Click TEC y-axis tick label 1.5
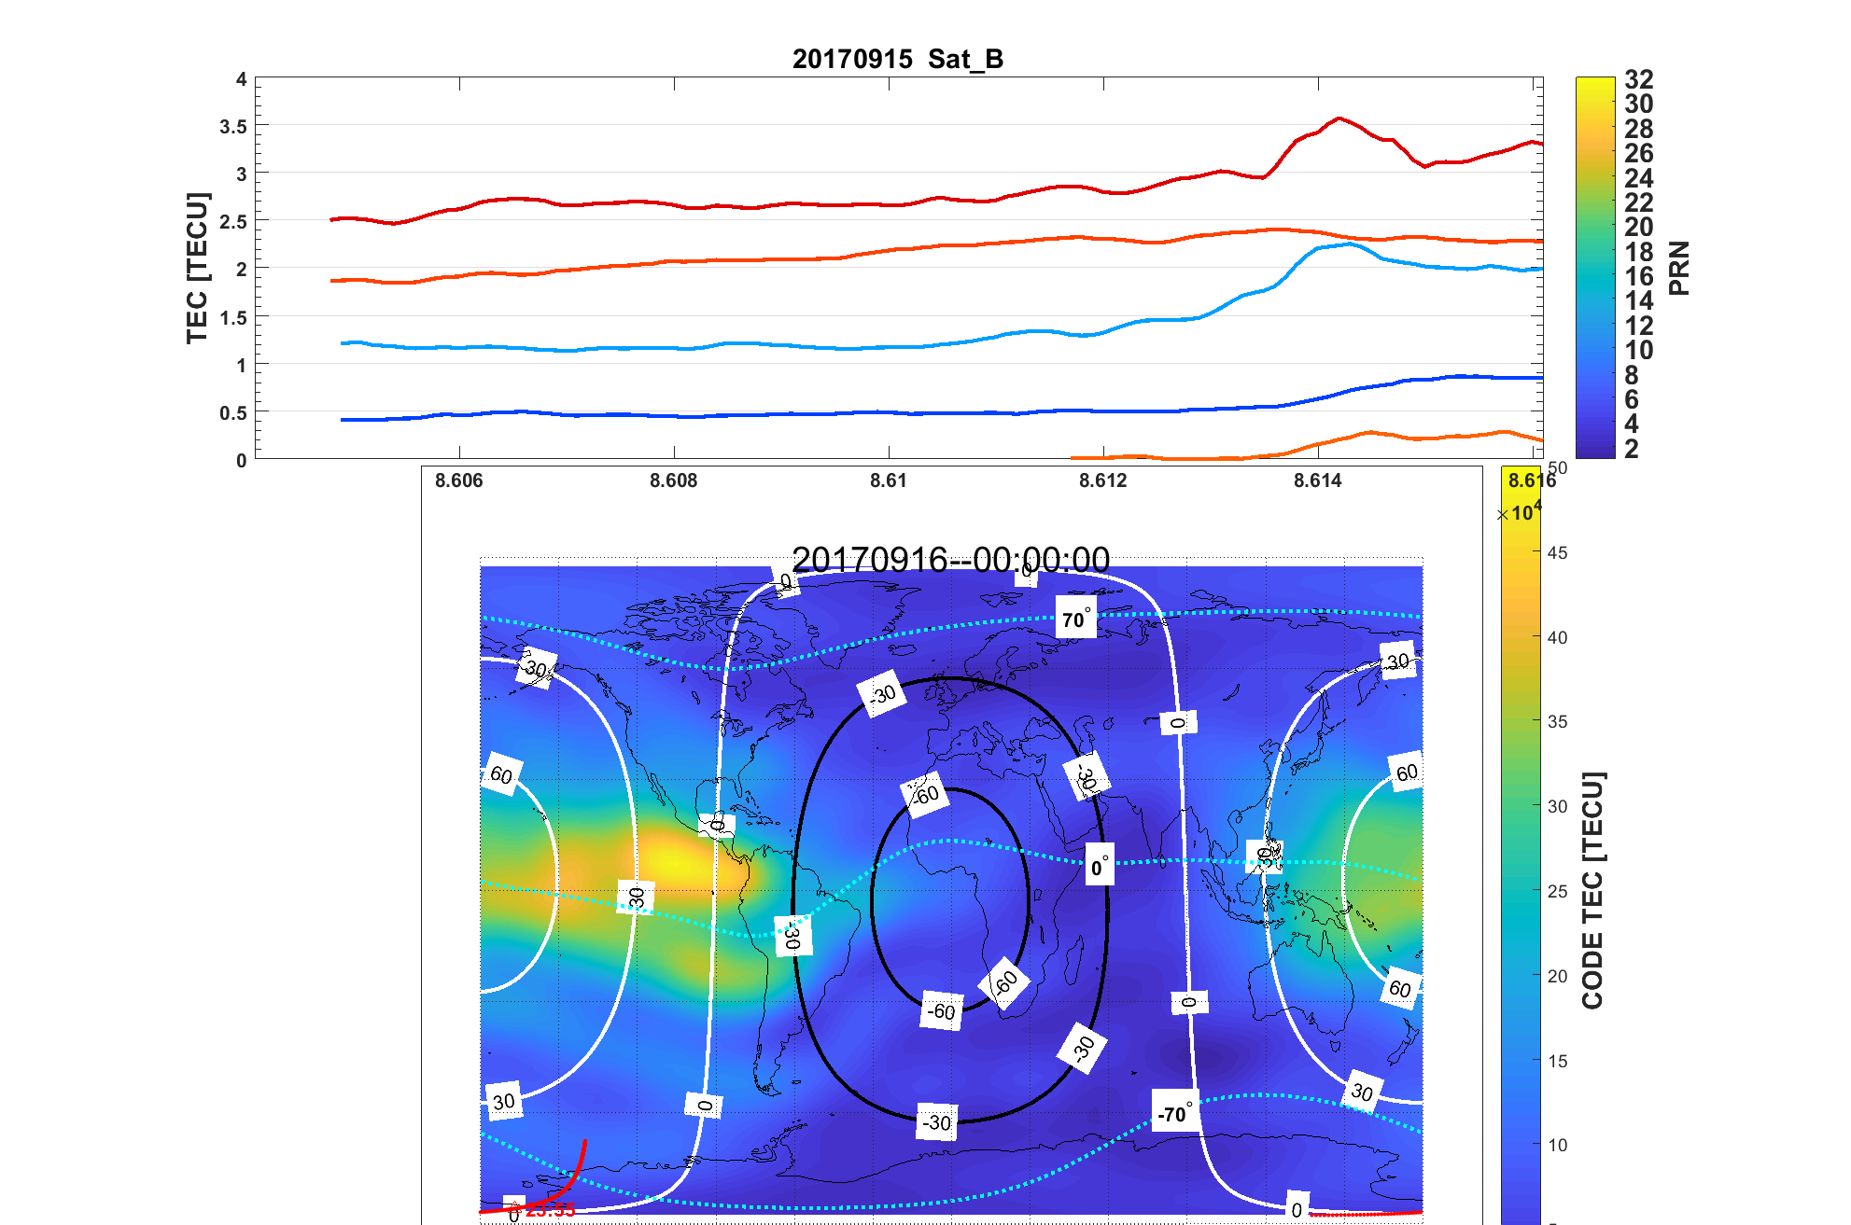Viewport: 1851px width, 1225px height. tap(233, 318)
